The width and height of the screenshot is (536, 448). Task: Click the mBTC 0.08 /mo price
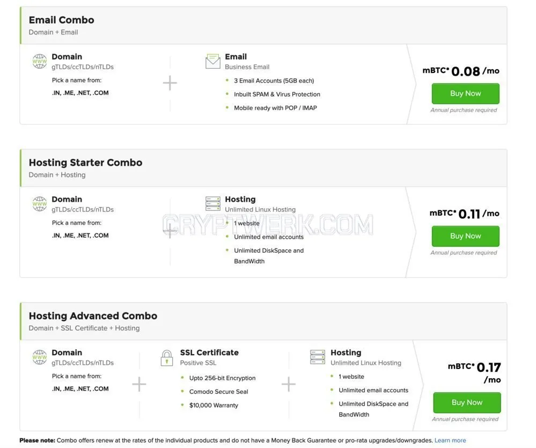point(461,71)
